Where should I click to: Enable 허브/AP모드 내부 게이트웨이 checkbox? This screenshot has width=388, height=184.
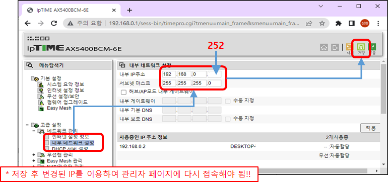pyautogui.click(x=123, y=93)
